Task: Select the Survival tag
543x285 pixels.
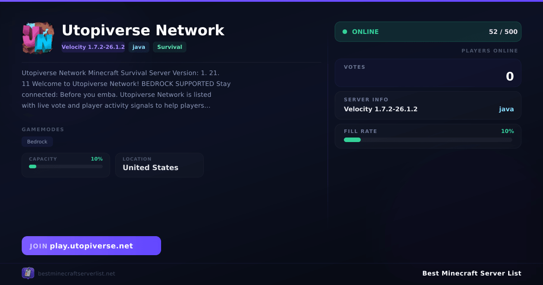Action: pos(170,47)
